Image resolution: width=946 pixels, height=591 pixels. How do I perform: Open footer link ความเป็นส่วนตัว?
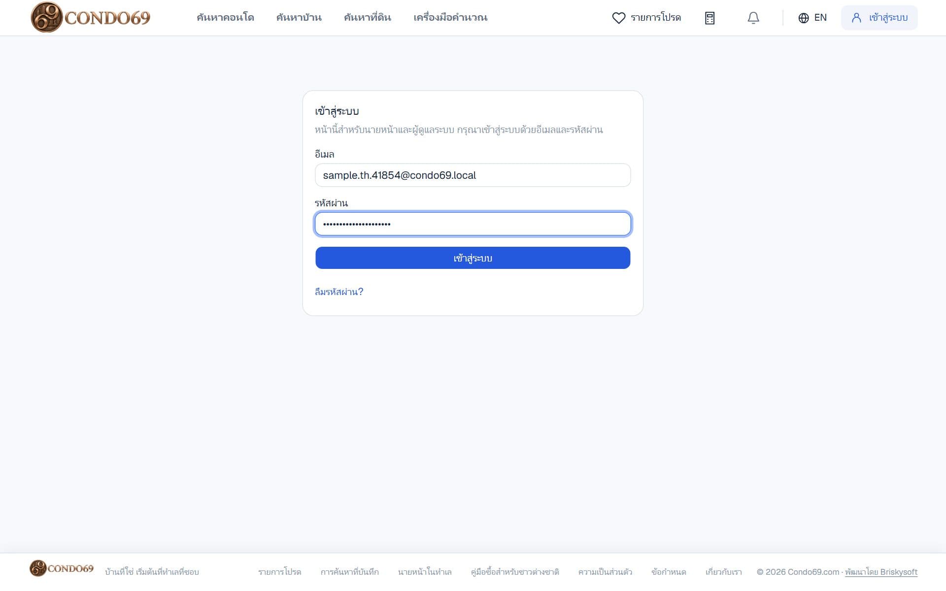click(x=605, y=572)
